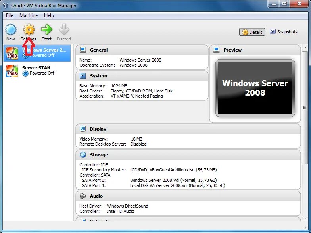This screenshot has height=233, width=311.
Task: Click the Base Memory value 1024 MB
Action: 119,86
